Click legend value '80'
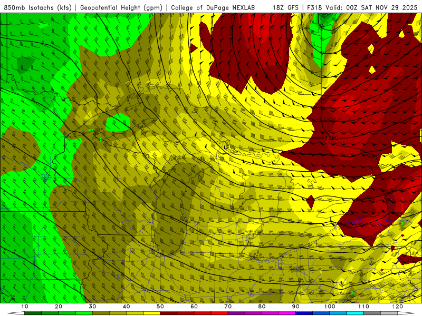This screenshot has width=422, height=316. point(262,307)
